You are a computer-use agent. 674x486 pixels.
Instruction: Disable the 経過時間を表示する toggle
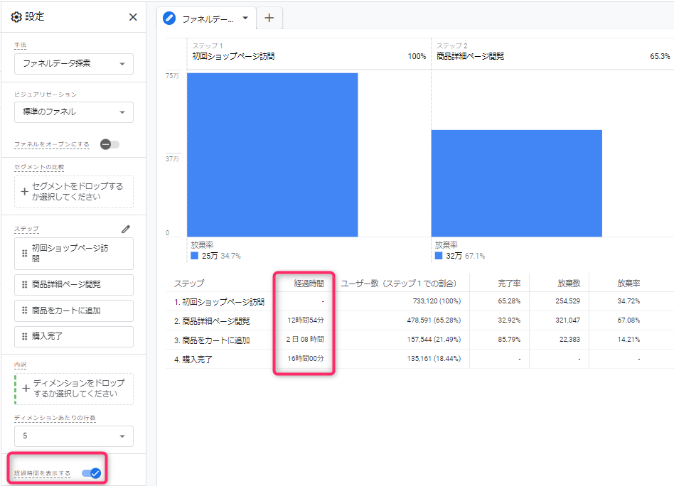click(x=91, y=473)
